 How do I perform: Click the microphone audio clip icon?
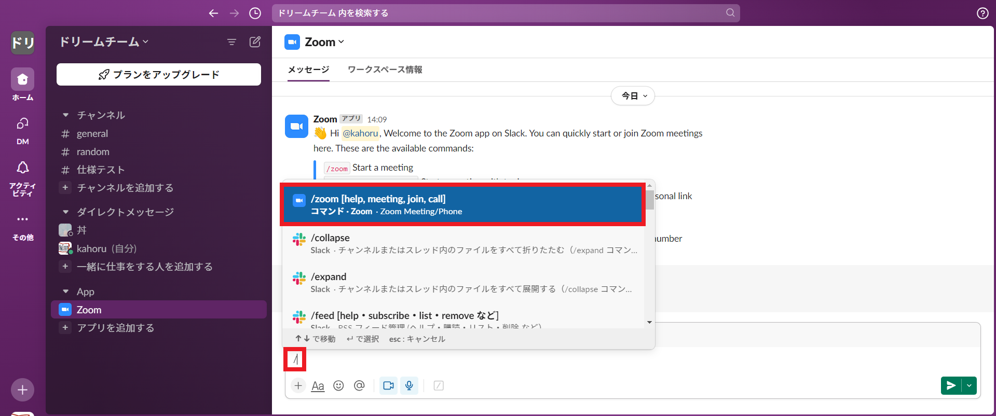tap(409, 385)
